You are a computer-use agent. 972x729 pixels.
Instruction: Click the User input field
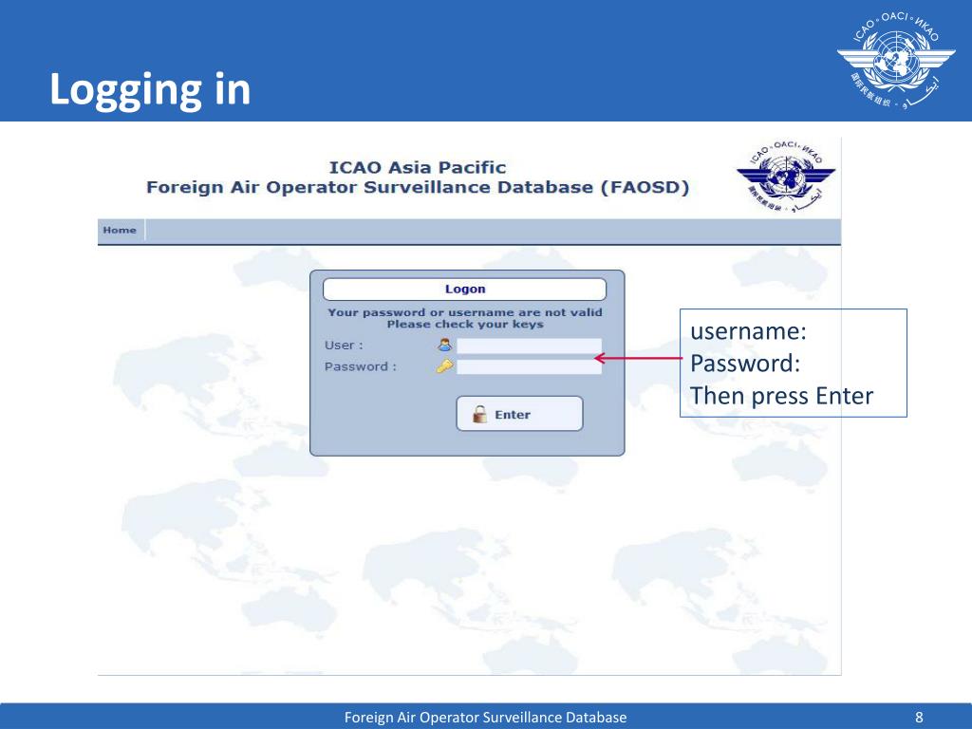pos(529,346)
